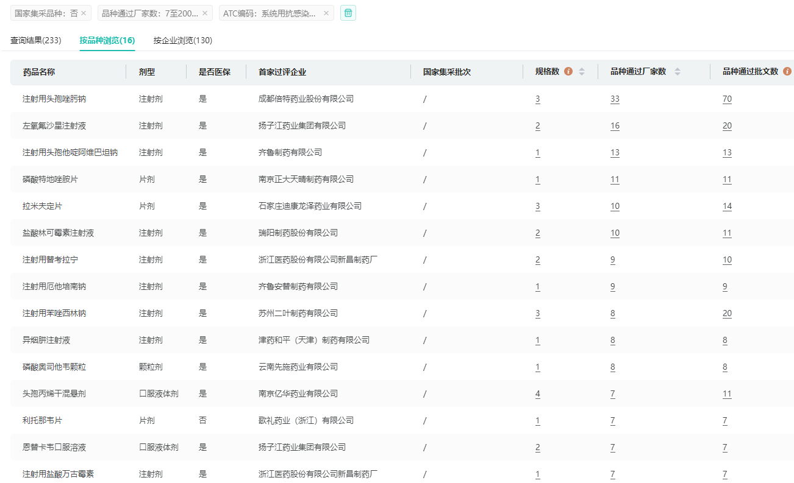The width and height of the screenshot is (794, 483).
Task: Switch to the 按企业浏览(130) tab
Action: (x=183, y=40)
